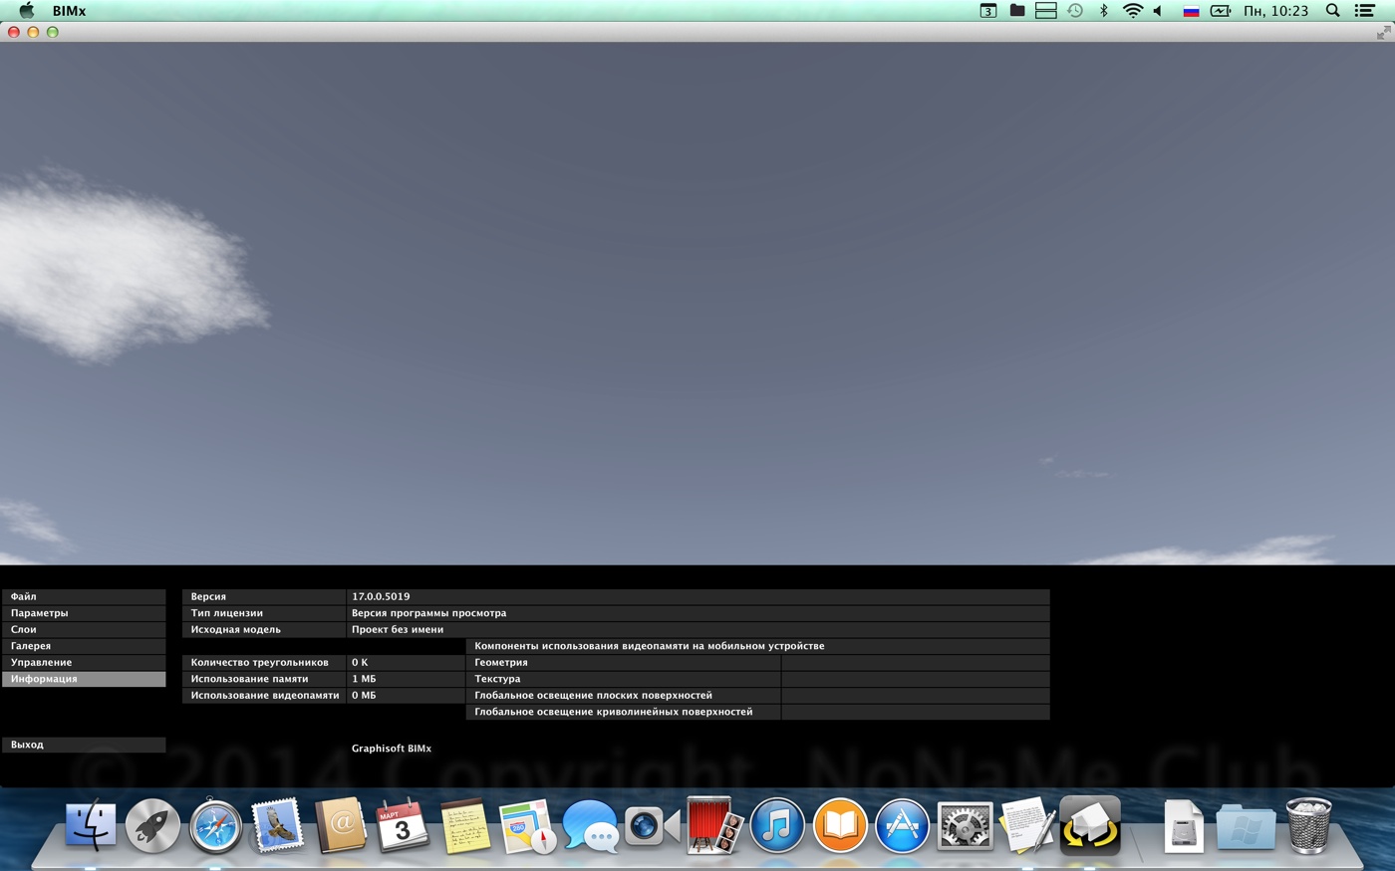The height and width of the screenshot is (871, 1395).
Task: Click version number 17.0.0.5019
Action: point(381,597)
